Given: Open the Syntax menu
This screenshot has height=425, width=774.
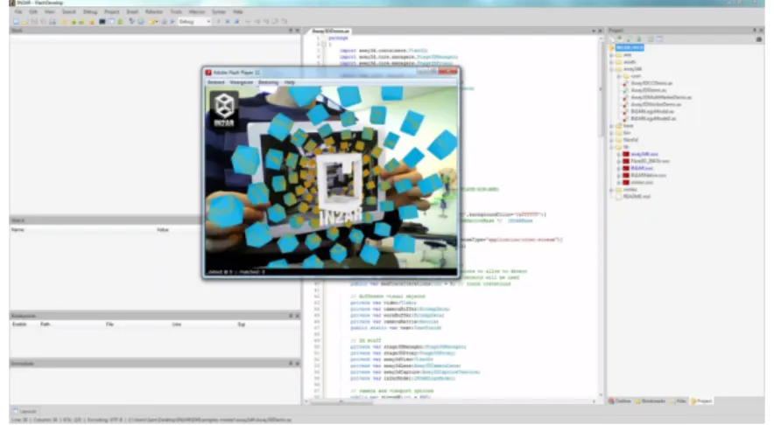Looking at the screenshot, I should 218,11.
